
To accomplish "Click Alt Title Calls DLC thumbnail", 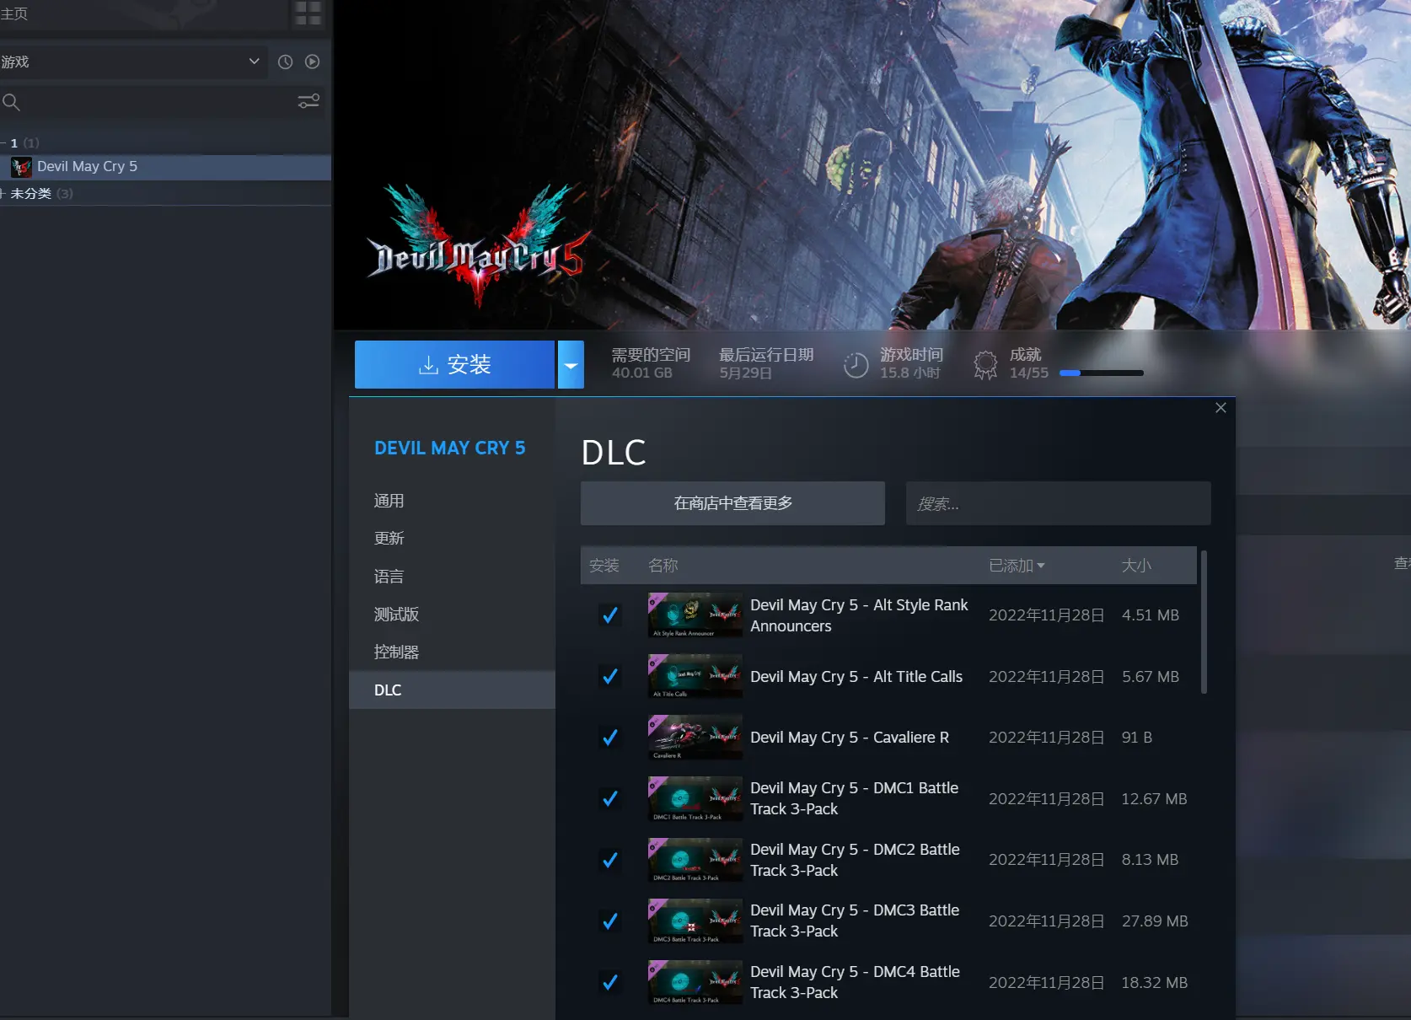I will coord(695,676).
